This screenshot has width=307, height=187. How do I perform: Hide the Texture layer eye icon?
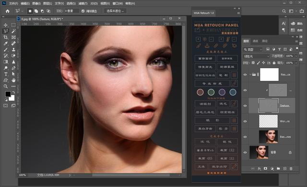pos(245,106)
